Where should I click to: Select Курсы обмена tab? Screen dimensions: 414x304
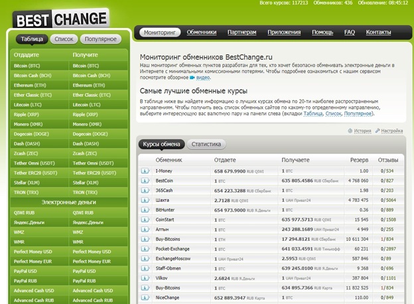[x=162, y=144]
